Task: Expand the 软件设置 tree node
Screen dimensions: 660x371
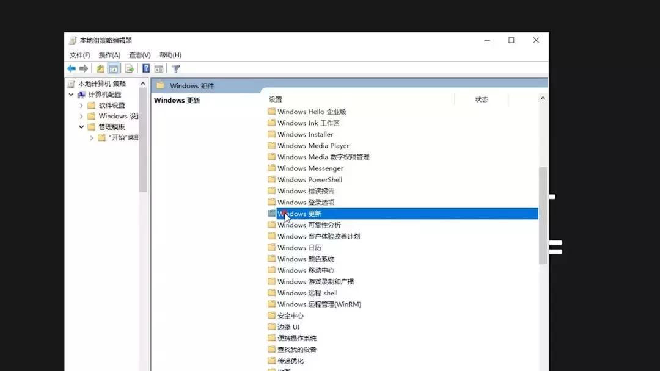Action: click(81, 105)
